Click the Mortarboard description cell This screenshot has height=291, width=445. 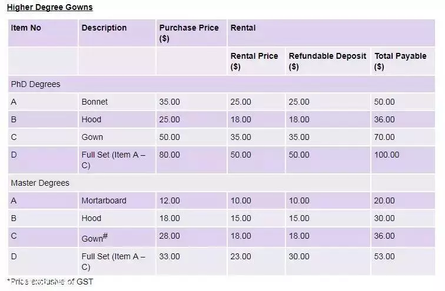pos(117,200)
